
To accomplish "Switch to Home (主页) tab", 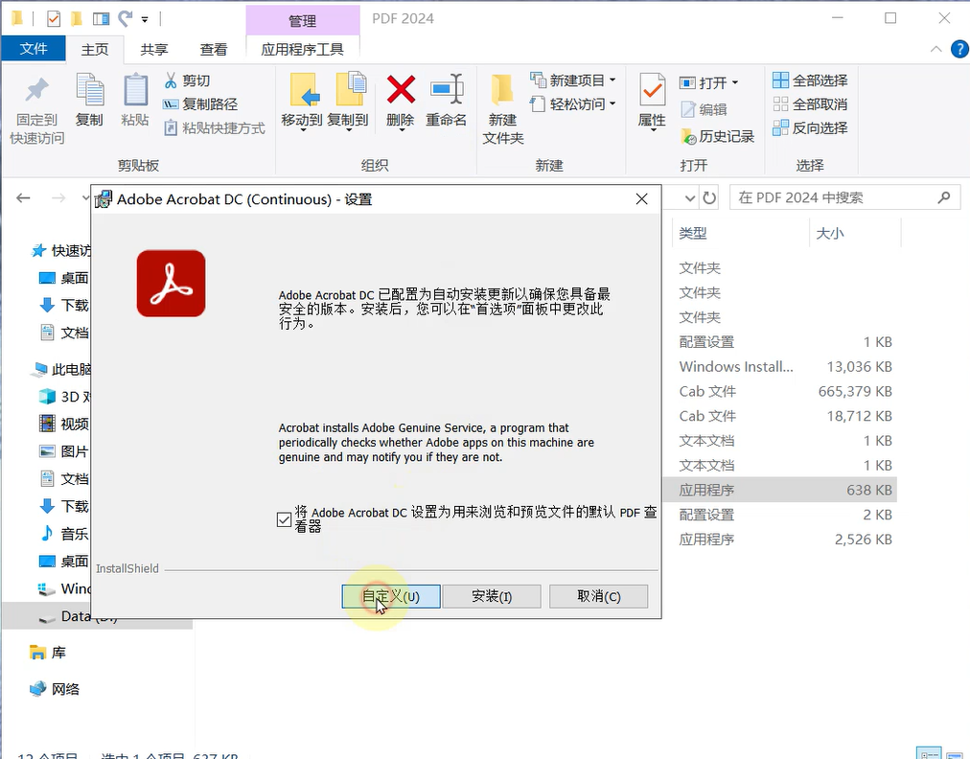I will (95, 50).
